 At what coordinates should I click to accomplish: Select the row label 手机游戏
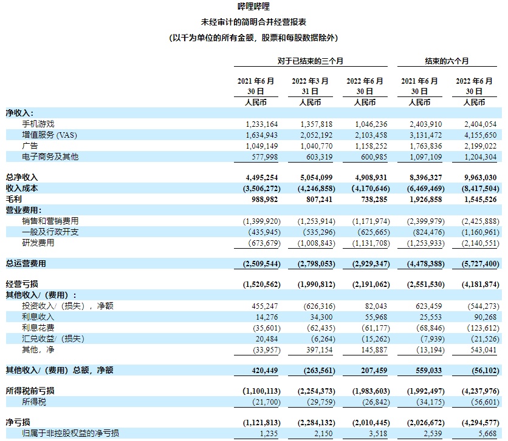[38, 124]
